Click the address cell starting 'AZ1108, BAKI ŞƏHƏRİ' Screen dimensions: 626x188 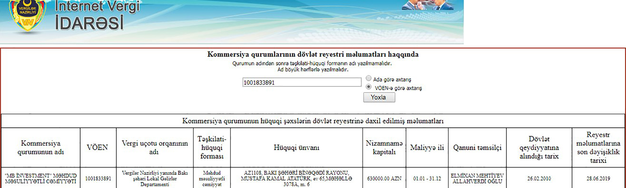pos(296,178)
